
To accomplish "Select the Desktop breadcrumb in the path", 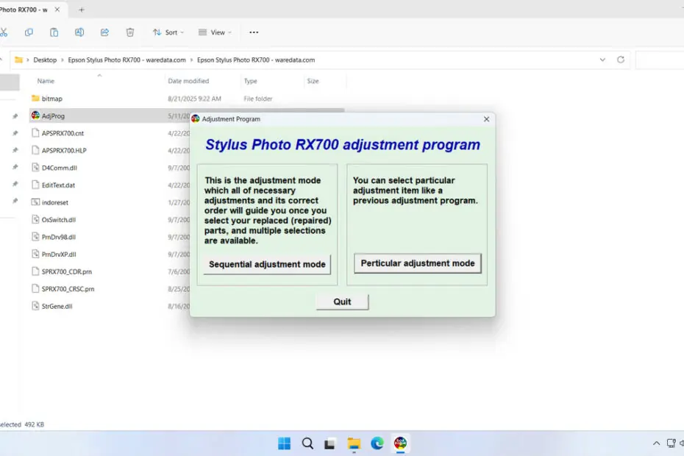I will pos(45,60).
